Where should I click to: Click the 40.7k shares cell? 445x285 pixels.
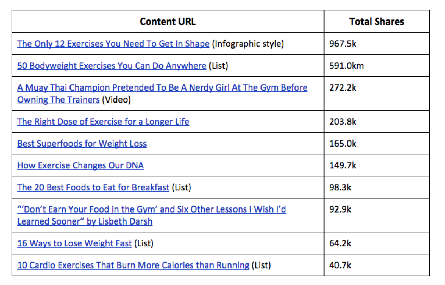pos(377,265)
